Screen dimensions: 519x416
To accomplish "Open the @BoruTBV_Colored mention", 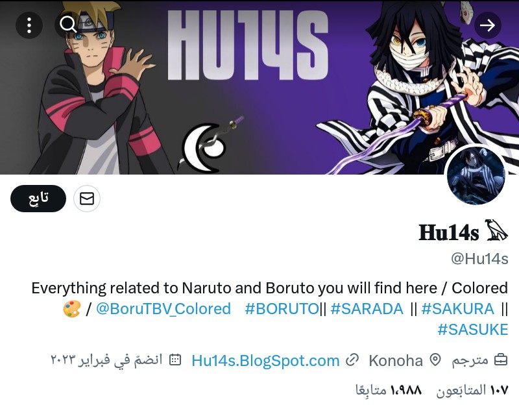I will point(163,309).
